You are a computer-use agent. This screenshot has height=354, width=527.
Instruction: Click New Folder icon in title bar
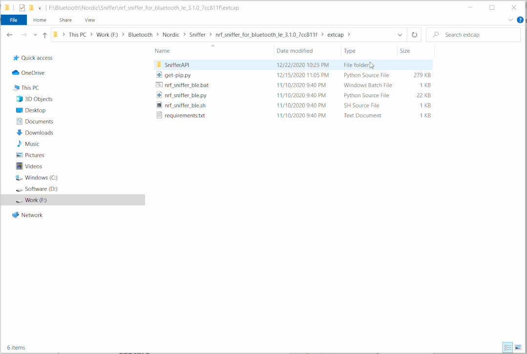(x=31, y=7)
